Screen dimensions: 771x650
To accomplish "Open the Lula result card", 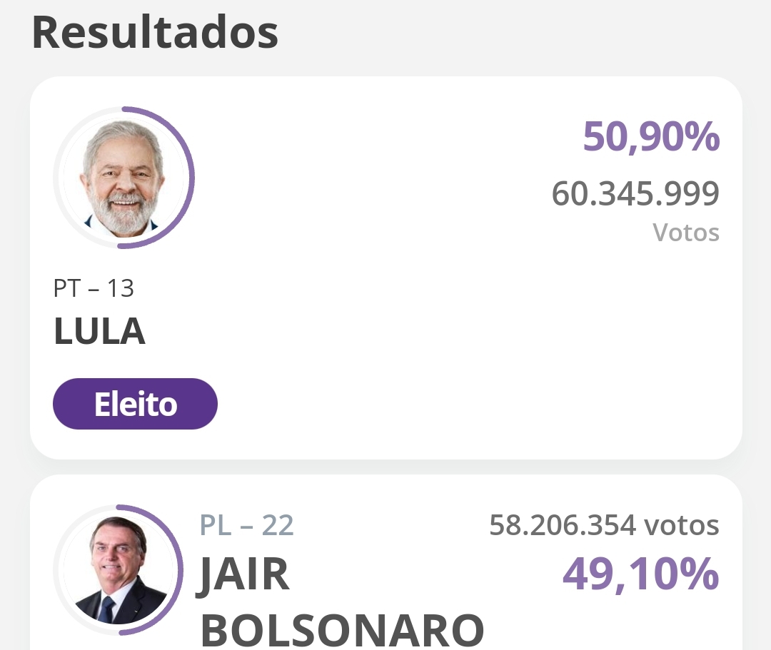I will (x=386, y=268).
